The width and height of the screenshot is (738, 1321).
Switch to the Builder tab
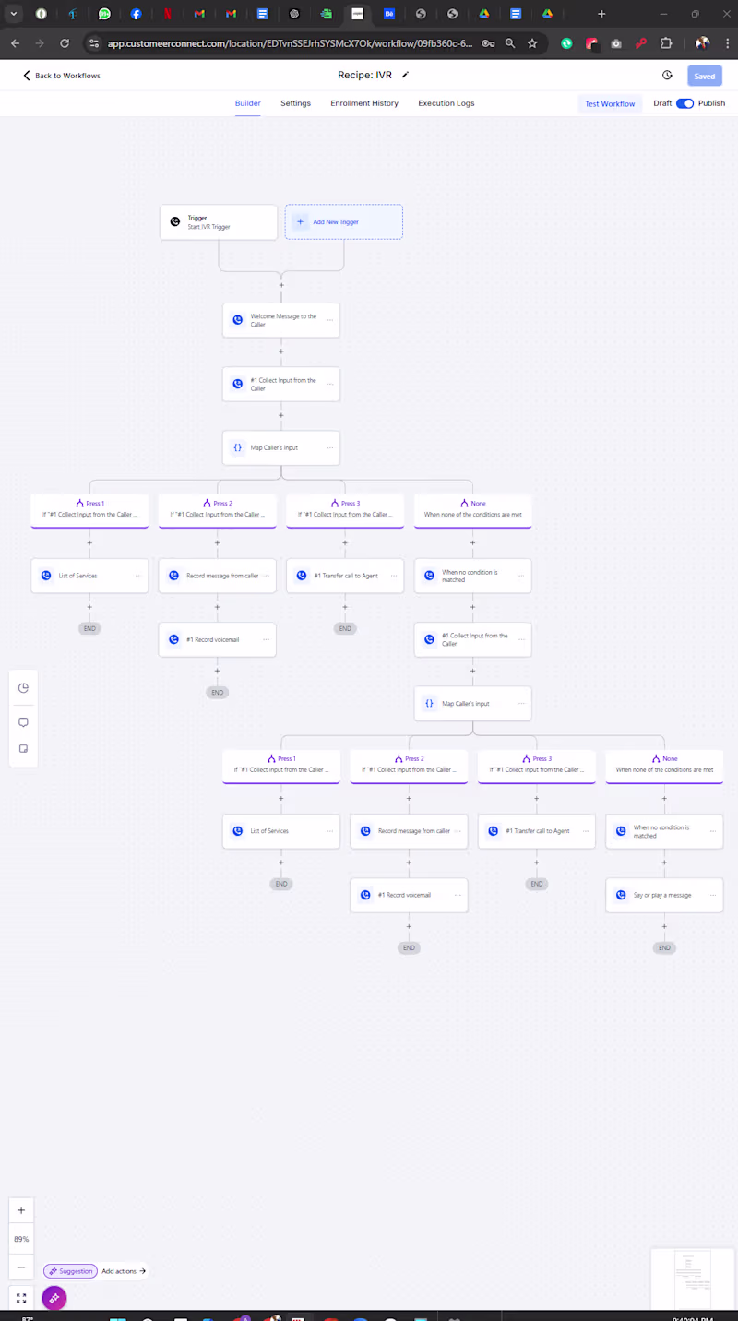coord(247,103)
